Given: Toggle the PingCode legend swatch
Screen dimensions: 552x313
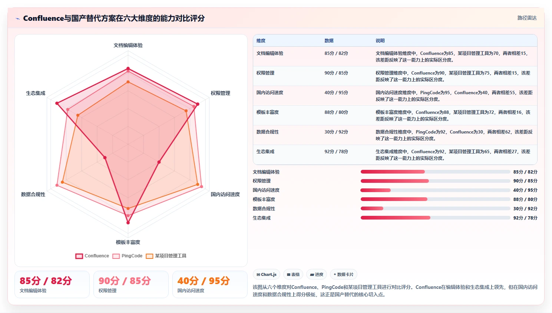Looking at the screenshot, I should [116, 256].
